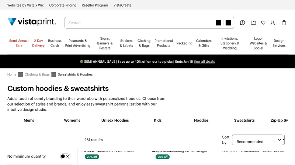
Task: Go to Clothing & Bags breadcrumb
Action: [x=37, y=74]
